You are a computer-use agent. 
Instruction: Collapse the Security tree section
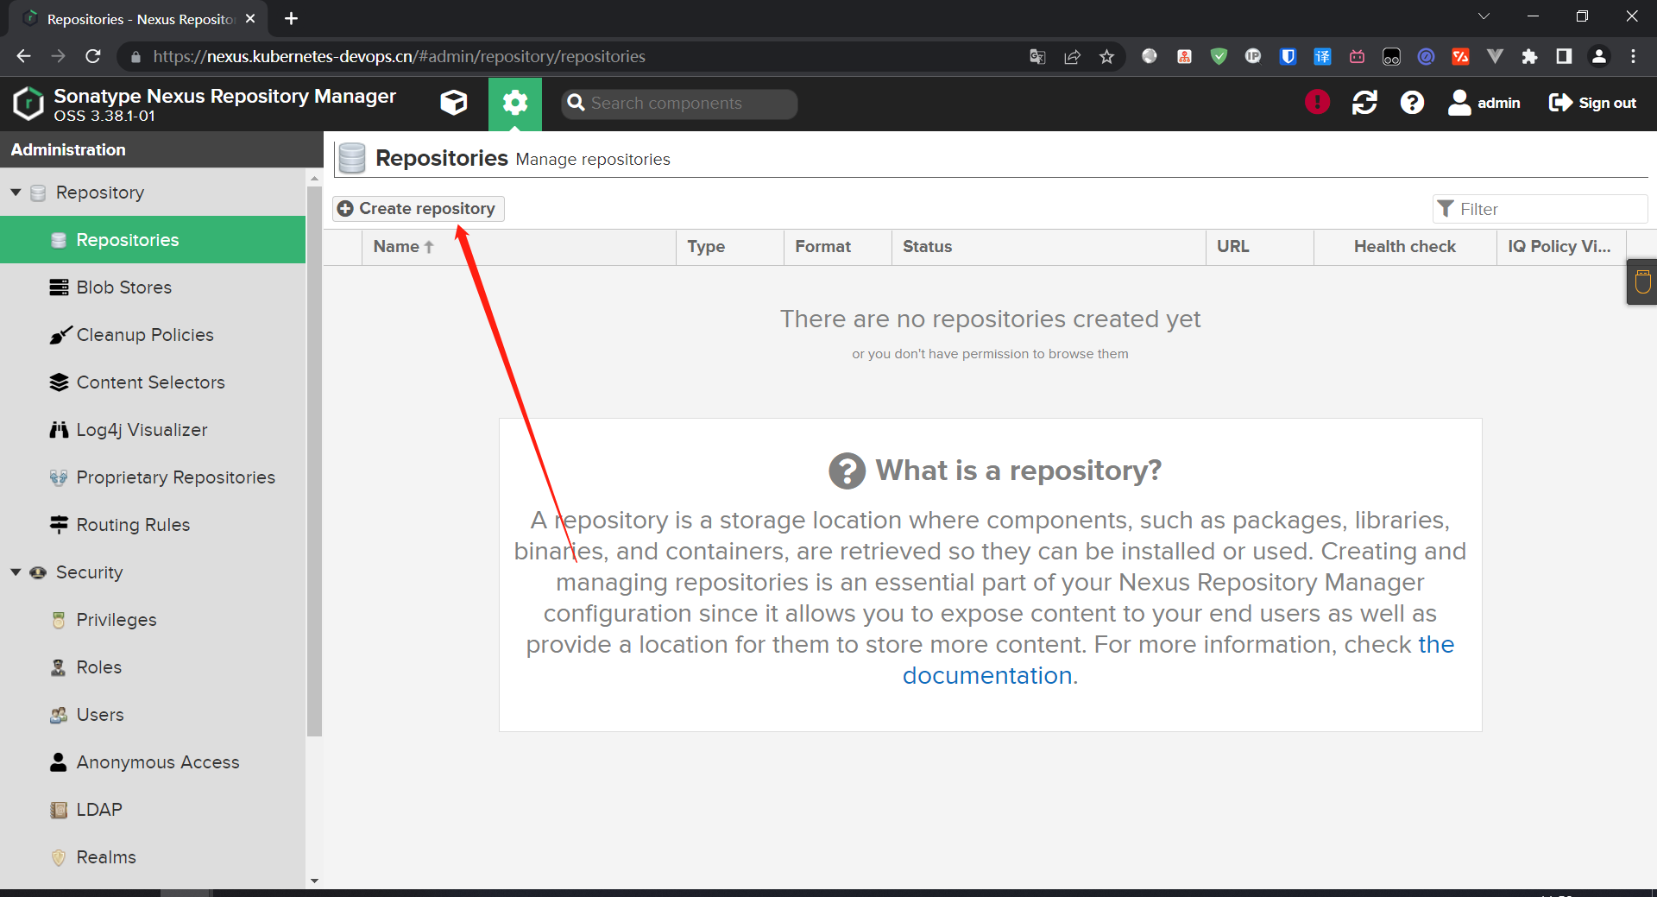[x=16, y=572]
